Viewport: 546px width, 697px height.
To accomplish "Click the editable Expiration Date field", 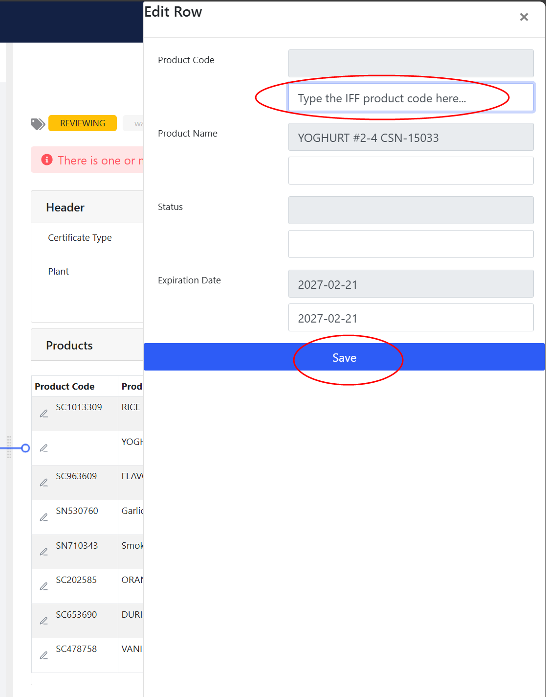I will pyautogui.click(x=411, y=318).
